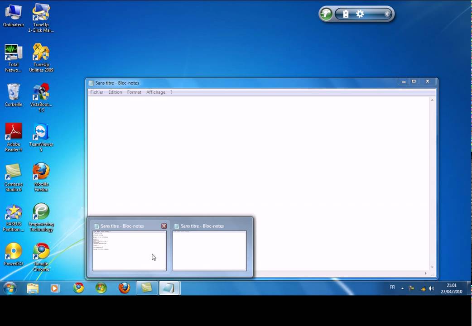Launch Firefox from the taskbar
This screenshot has width=472, height=326.
[x=124, y=288]
